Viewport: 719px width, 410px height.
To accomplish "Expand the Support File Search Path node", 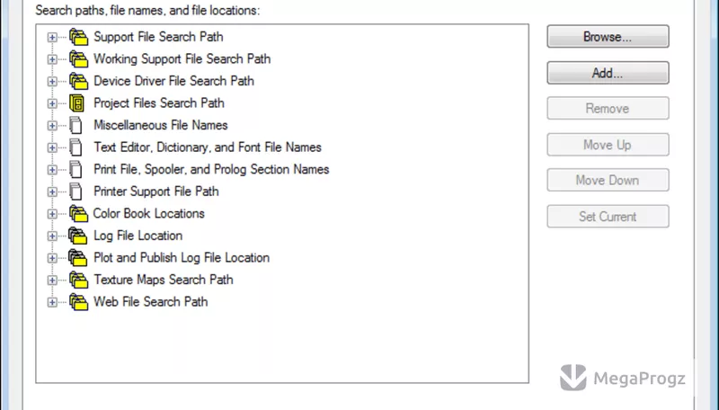I will coord(52,37).
